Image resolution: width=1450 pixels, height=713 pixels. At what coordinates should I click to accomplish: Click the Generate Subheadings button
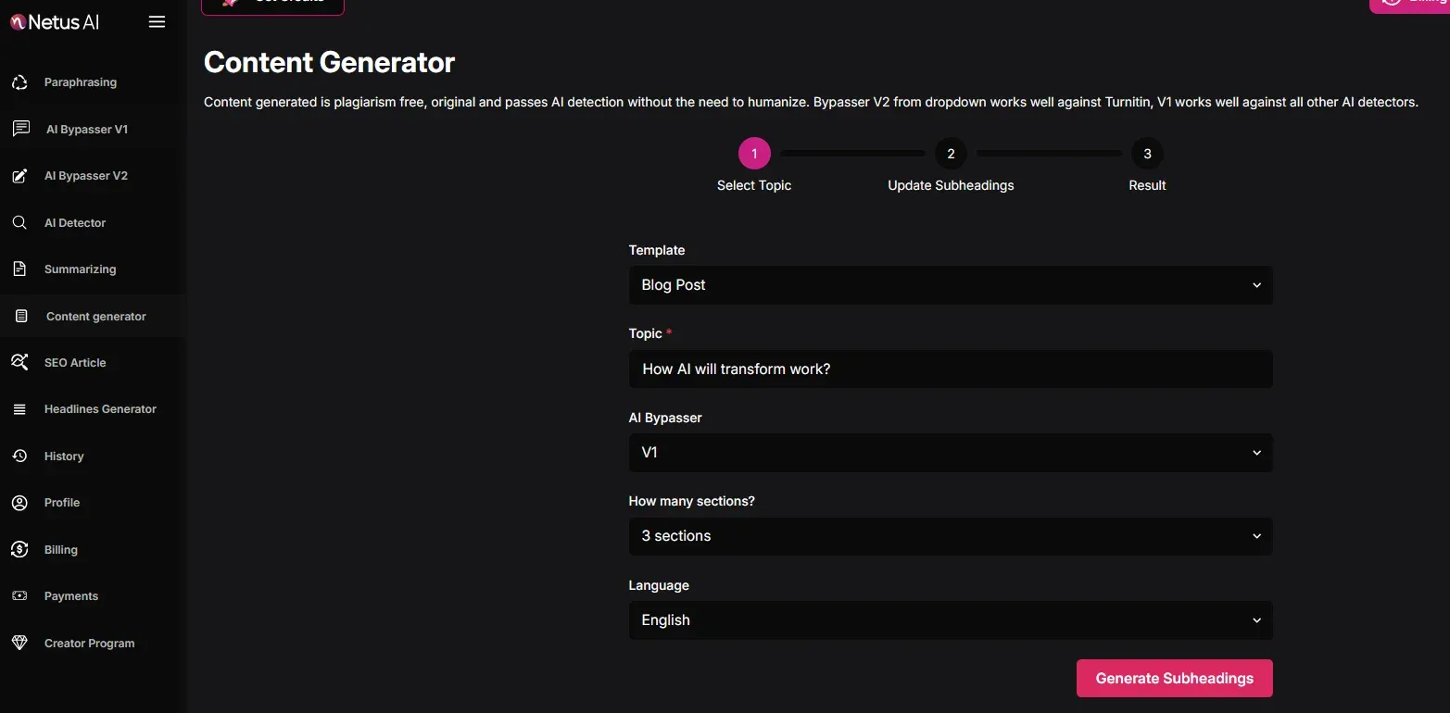1174,678
